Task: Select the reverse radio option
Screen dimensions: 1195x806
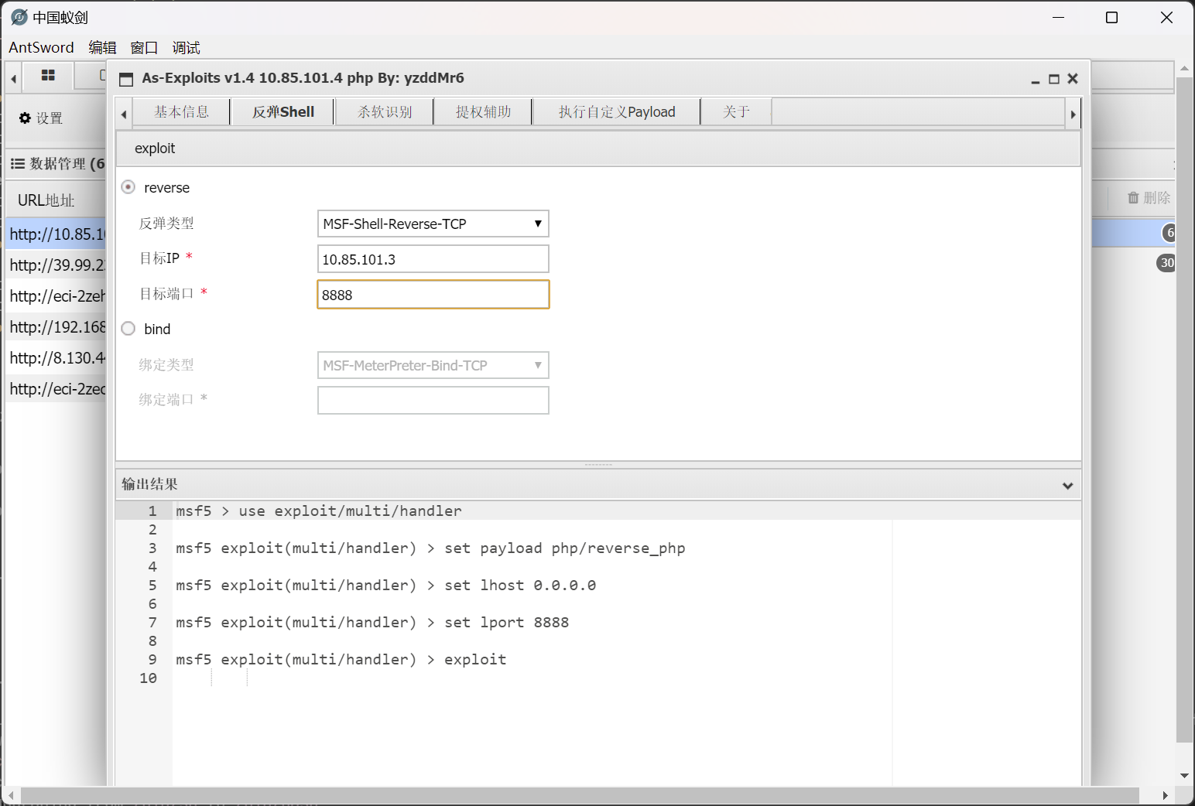Action: [x=128, y=187]
